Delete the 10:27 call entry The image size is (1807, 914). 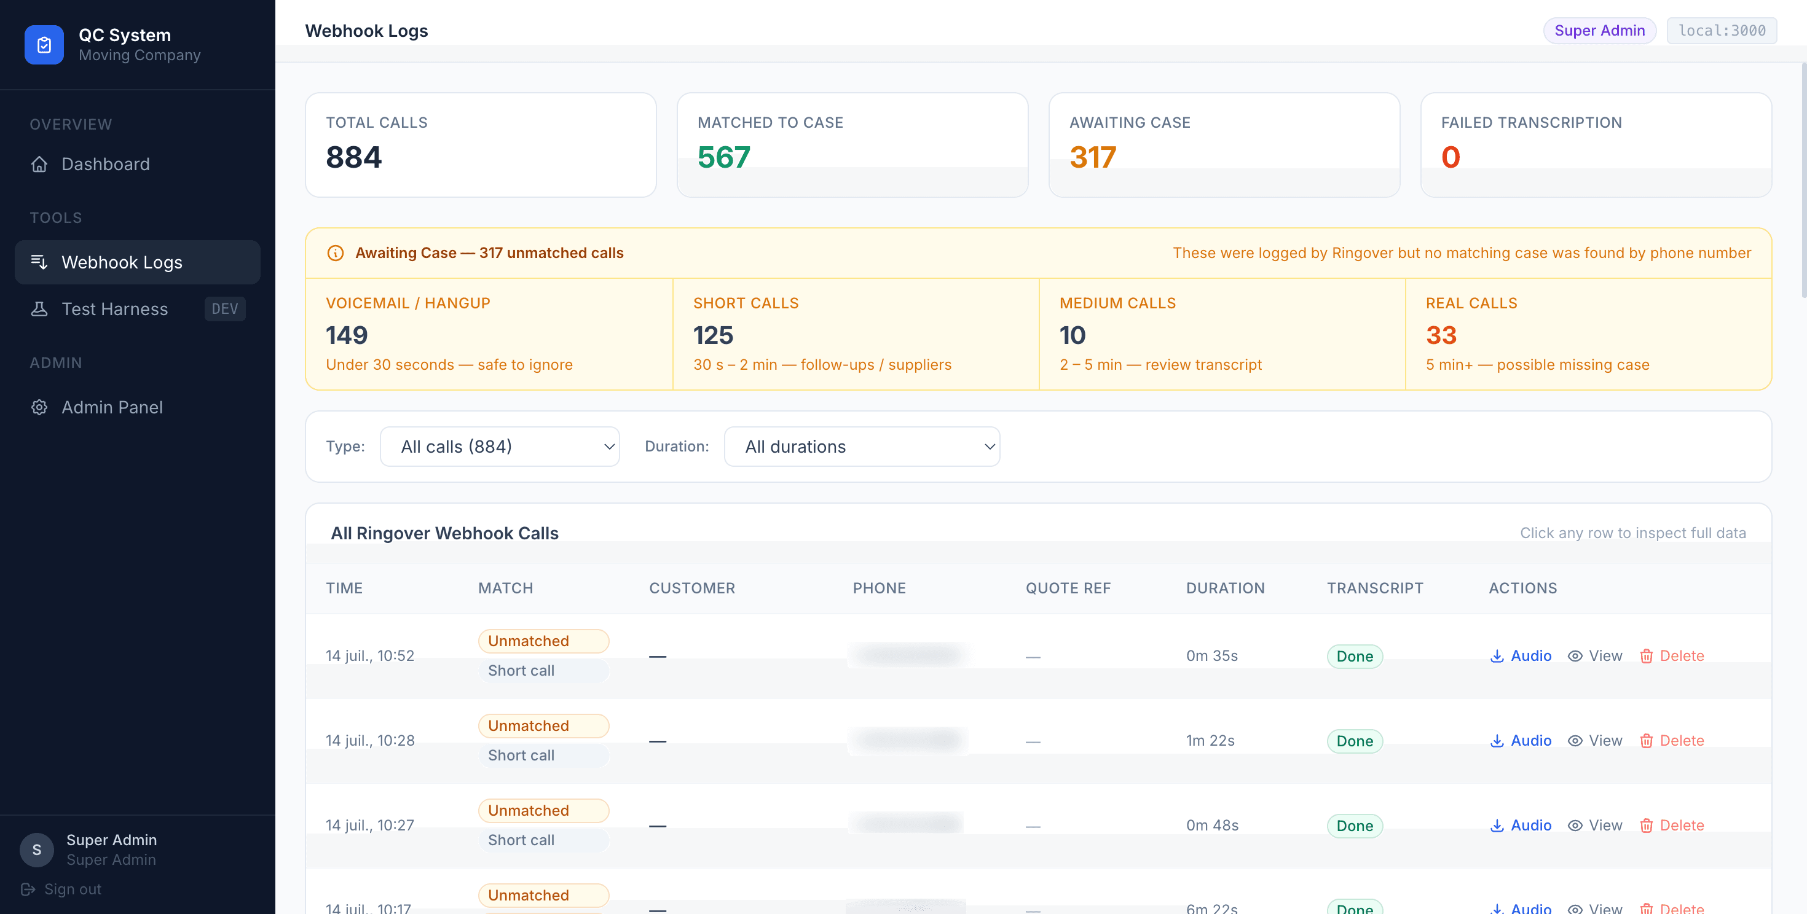(1672, 826)
